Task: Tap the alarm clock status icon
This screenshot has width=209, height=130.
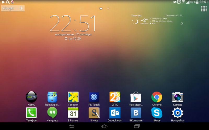Action: tap(179, 2)
